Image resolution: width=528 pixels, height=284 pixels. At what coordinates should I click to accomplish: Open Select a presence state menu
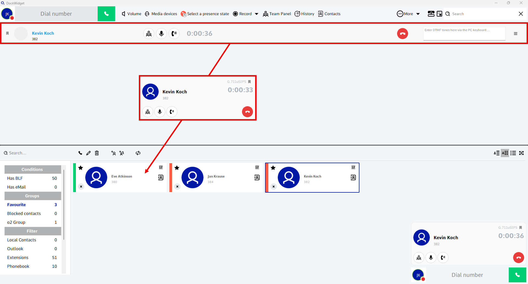(x=205, y=14)
